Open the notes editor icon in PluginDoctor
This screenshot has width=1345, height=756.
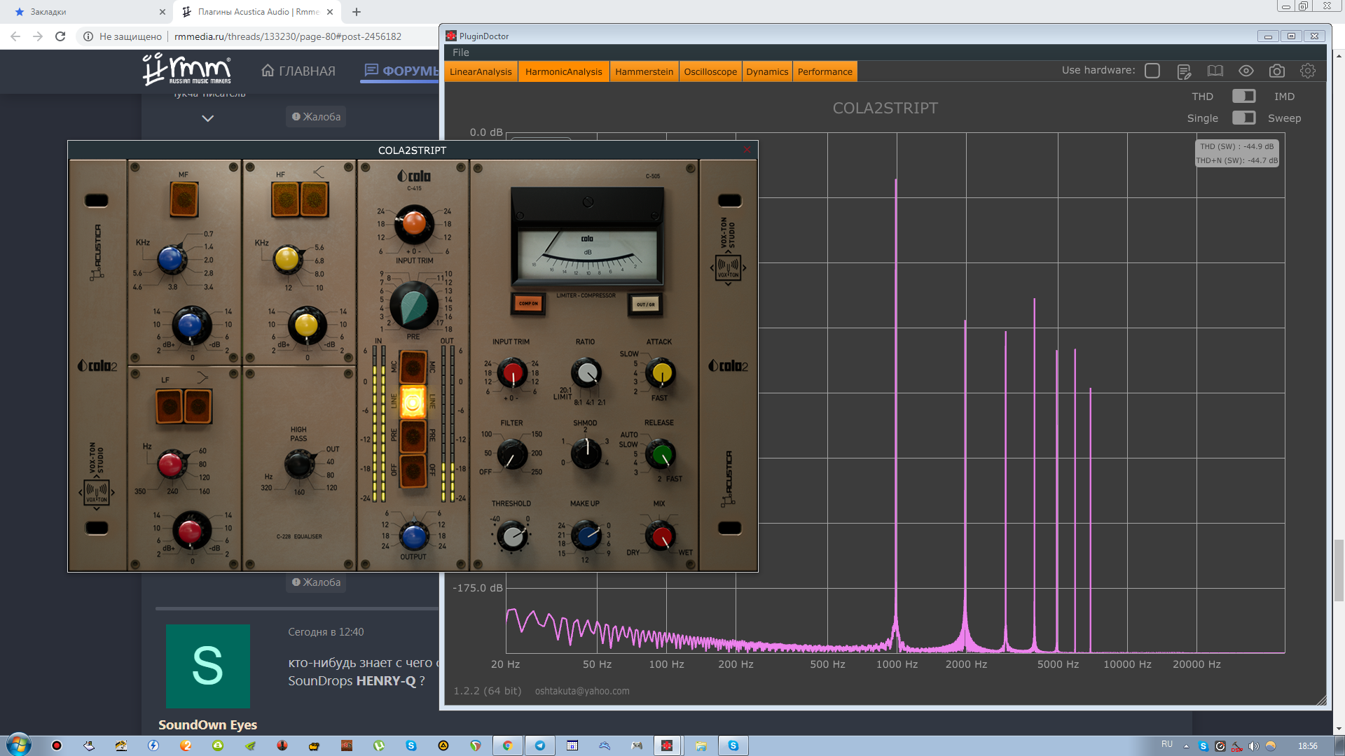click(1184, 71)
